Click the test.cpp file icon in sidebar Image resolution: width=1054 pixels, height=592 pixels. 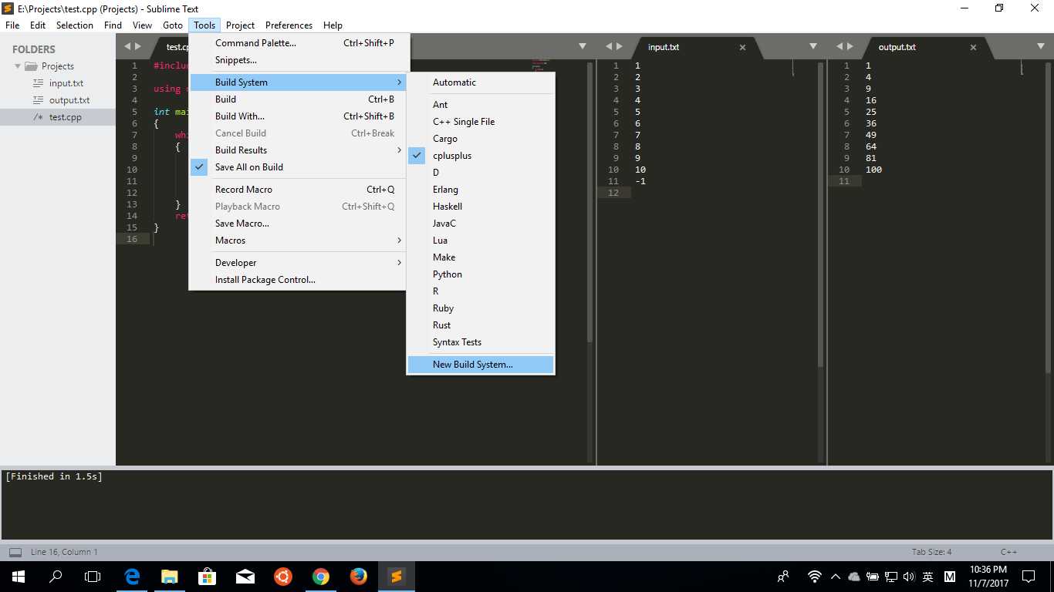39,117
